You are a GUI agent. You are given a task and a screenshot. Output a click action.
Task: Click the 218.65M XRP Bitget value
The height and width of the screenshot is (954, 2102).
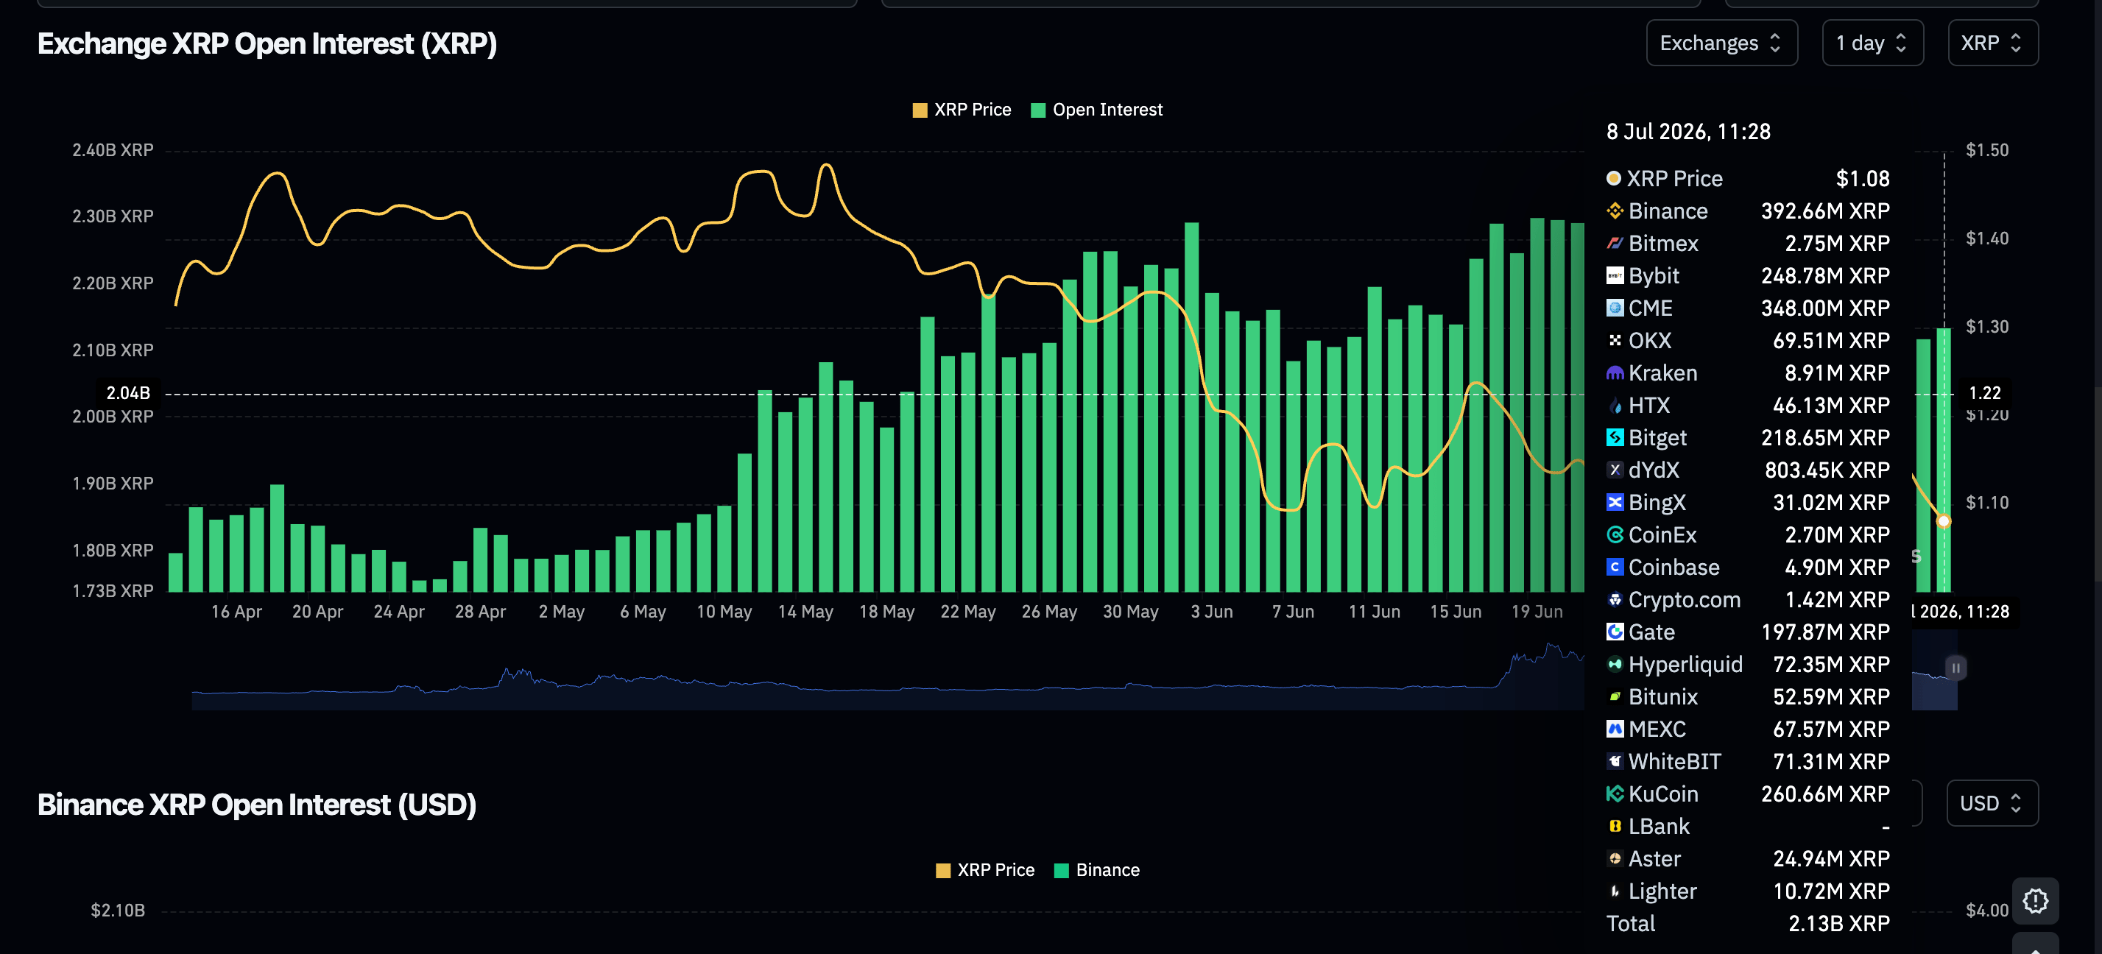point(1824,438)
